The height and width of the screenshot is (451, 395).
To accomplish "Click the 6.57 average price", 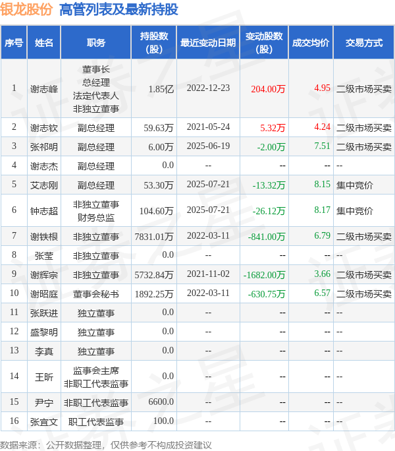I will click(323, 293).
